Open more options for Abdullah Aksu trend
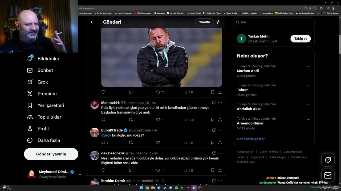 308,105
